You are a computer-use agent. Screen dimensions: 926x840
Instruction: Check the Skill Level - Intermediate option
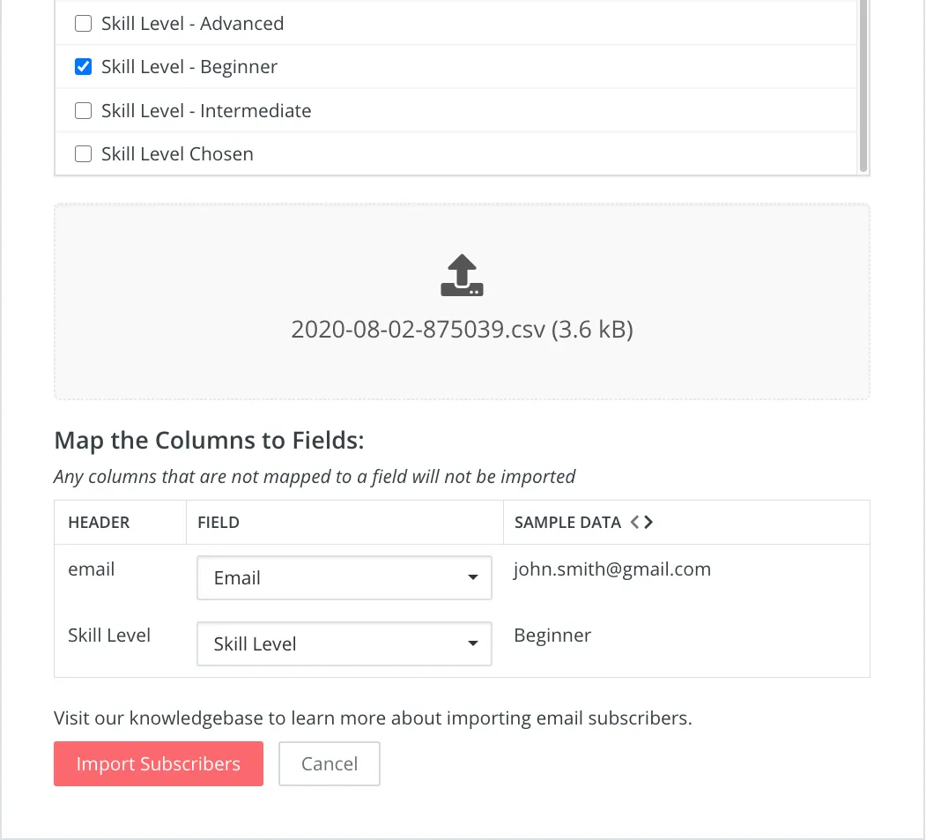point(83,110)
